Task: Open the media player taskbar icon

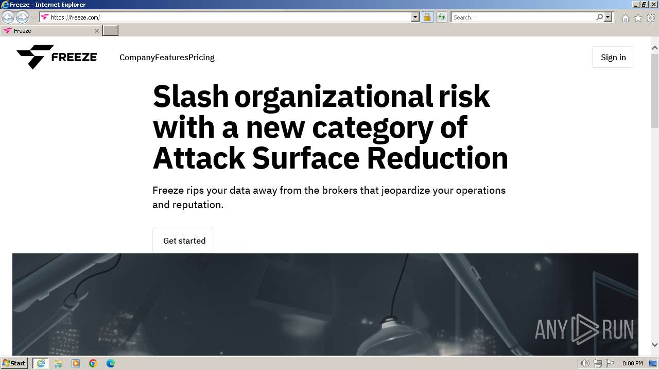Action: point(76,363)
